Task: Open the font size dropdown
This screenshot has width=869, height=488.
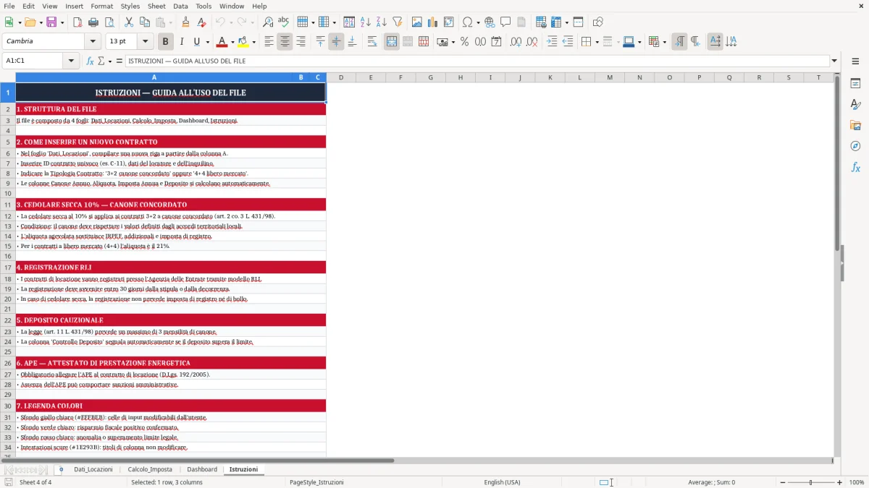Action: (146, 42)
